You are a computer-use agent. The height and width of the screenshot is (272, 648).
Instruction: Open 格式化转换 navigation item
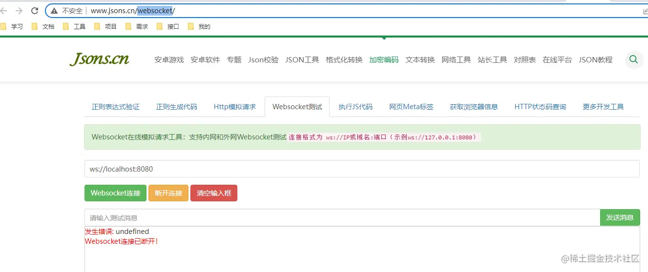344,59
